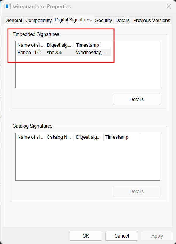Show the Previous Versions tab

pos(151,20)
